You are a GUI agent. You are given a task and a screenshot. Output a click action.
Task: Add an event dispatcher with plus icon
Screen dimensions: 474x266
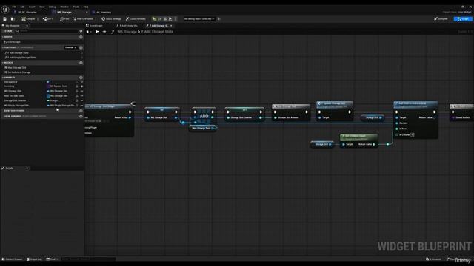tap(81, 111)
